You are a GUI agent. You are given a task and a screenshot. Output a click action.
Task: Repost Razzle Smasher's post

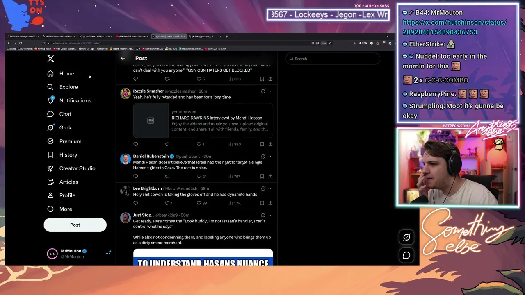pyautogui.click(x=167, y=144)
